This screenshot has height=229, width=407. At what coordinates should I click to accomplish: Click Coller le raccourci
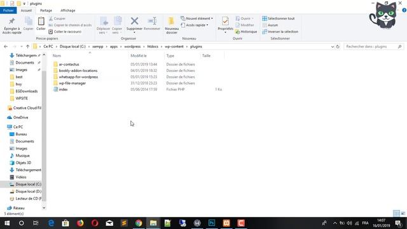click(x=65, y=32)
